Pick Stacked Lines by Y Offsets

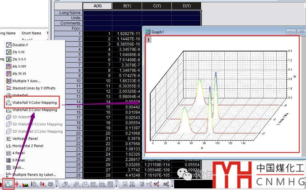point(34,88)
